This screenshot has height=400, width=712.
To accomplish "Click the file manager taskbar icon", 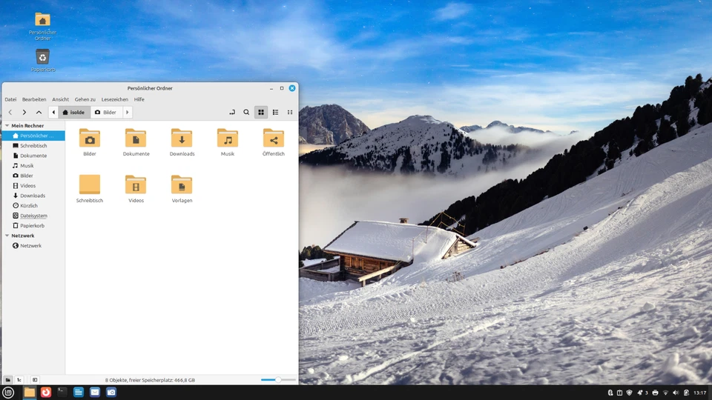I will [30, 393].
